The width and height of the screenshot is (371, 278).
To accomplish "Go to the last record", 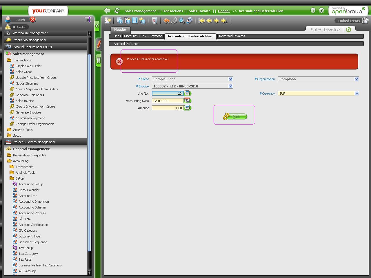I will click(x=224, y=21).
